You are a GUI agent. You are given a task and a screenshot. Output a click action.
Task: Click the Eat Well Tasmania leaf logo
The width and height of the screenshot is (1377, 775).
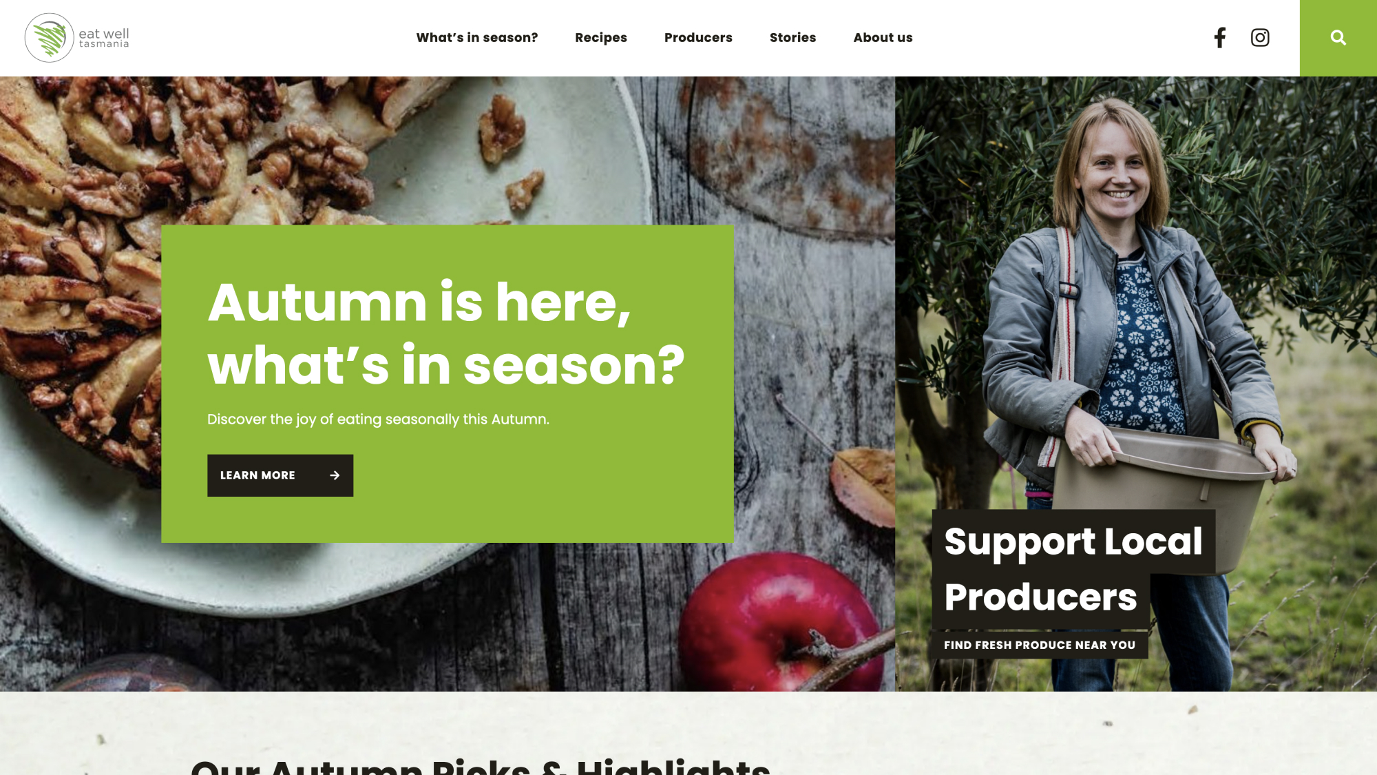click(50, 38)
